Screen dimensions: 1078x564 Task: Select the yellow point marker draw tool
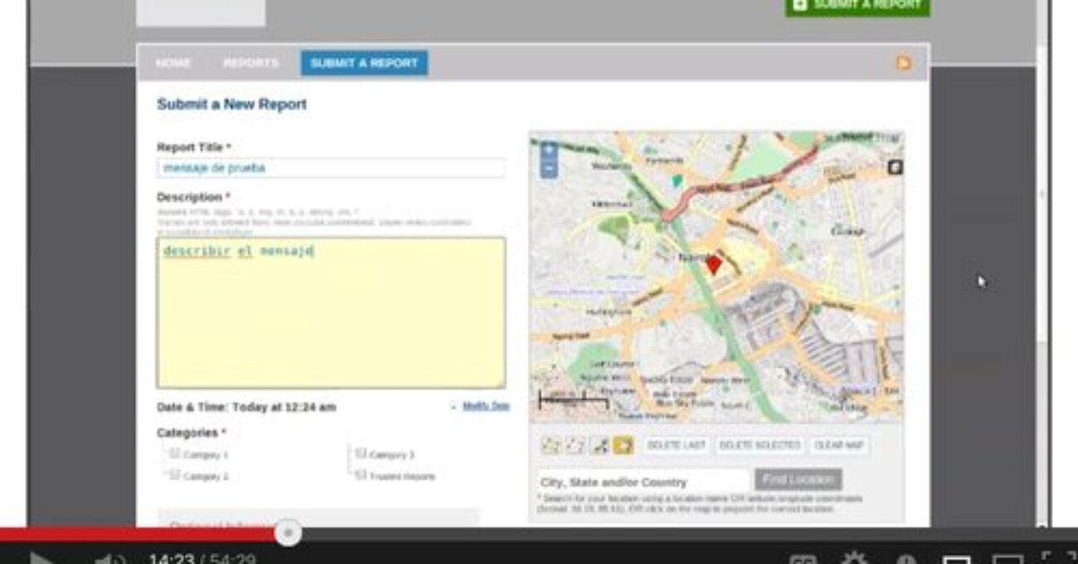624,445
